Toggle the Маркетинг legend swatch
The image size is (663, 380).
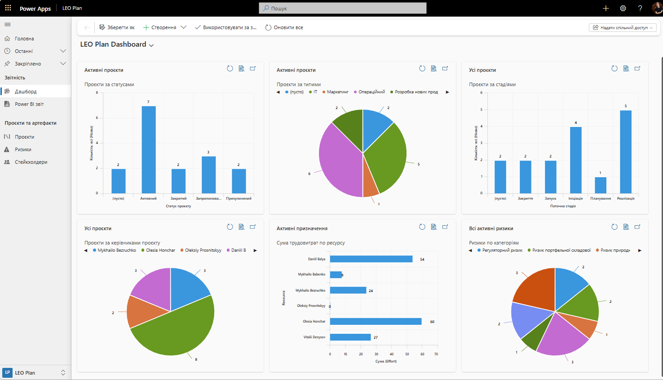323,92
